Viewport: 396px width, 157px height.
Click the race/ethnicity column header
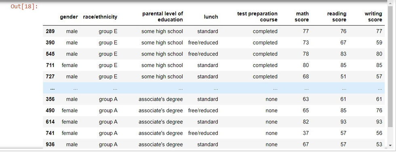click(x=100, y=17)
